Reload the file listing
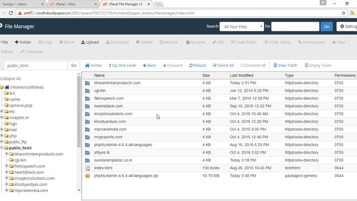 197,65
